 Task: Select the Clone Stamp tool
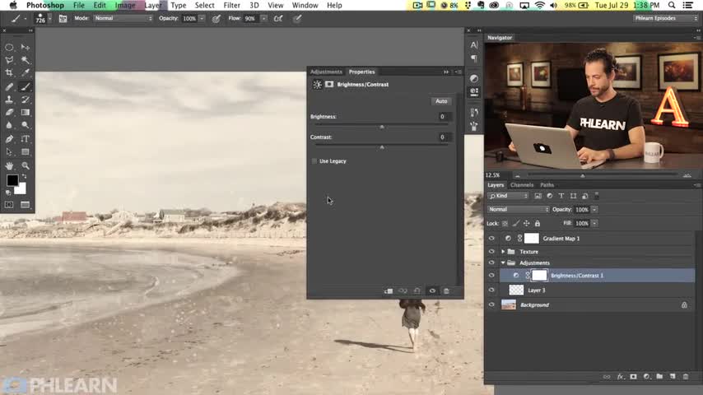point(10,99)
